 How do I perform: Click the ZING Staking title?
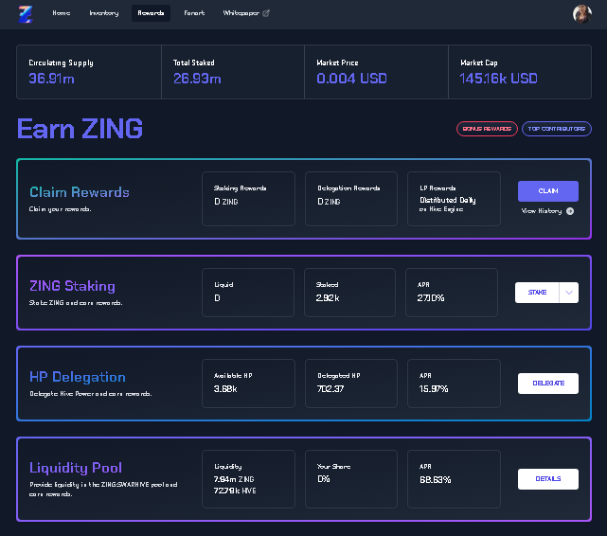point(72,286)
